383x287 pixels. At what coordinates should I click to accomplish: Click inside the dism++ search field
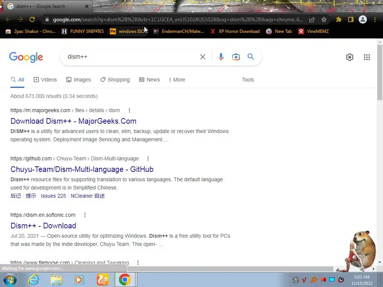tap(132, 57)
